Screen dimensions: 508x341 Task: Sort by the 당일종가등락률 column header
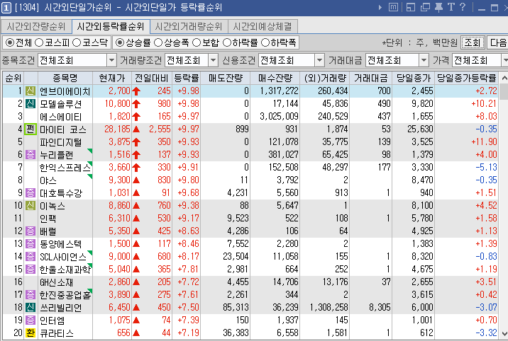pos(467,78)
